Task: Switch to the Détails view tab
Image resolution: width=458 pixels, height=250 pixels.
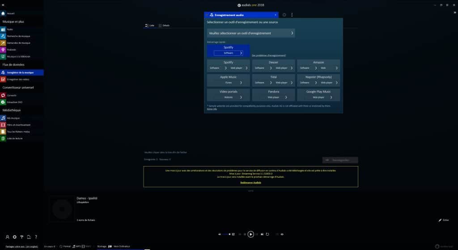Action: pos(164,25)
